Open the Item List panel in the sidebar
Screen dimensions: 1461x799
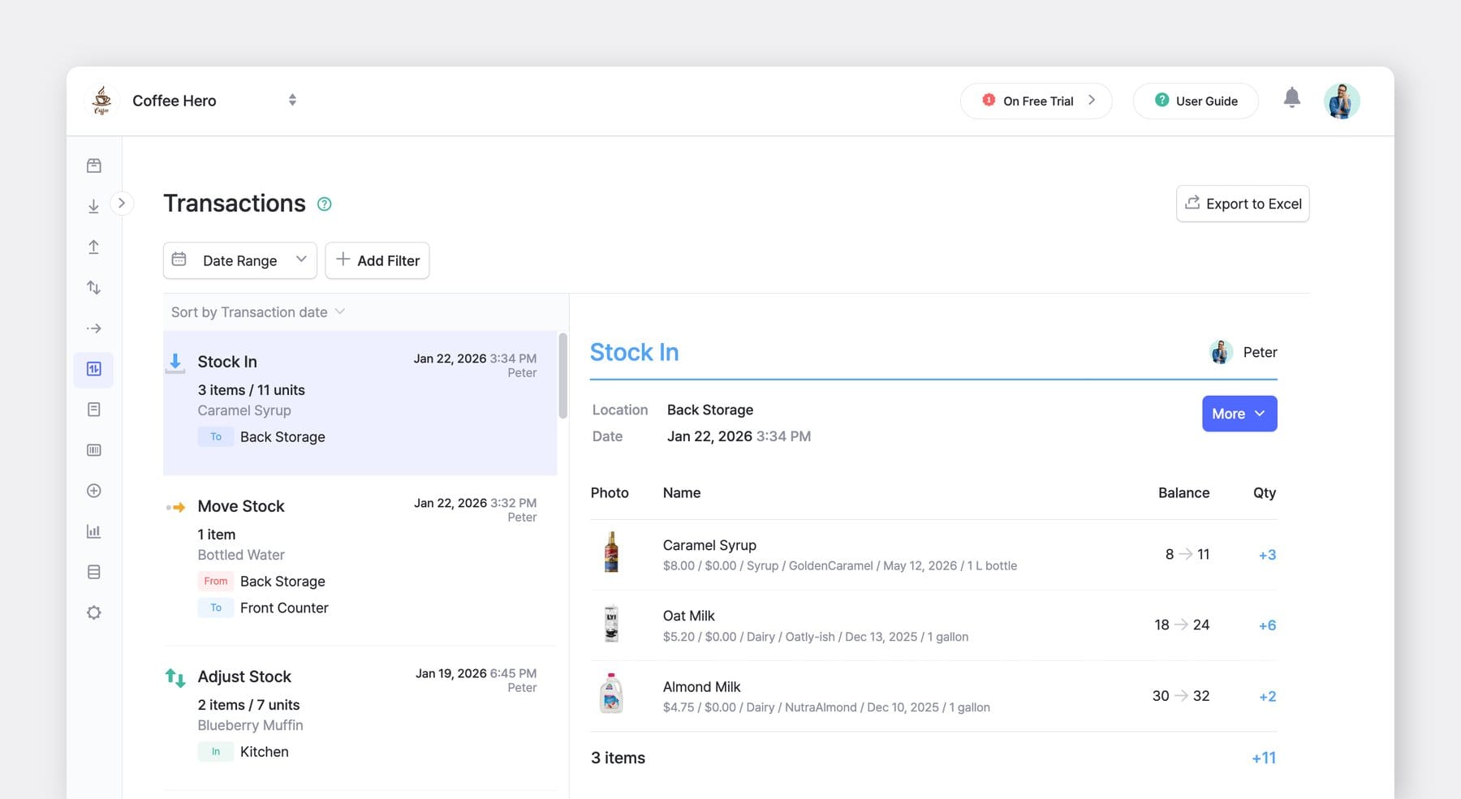tap(94, 165)
